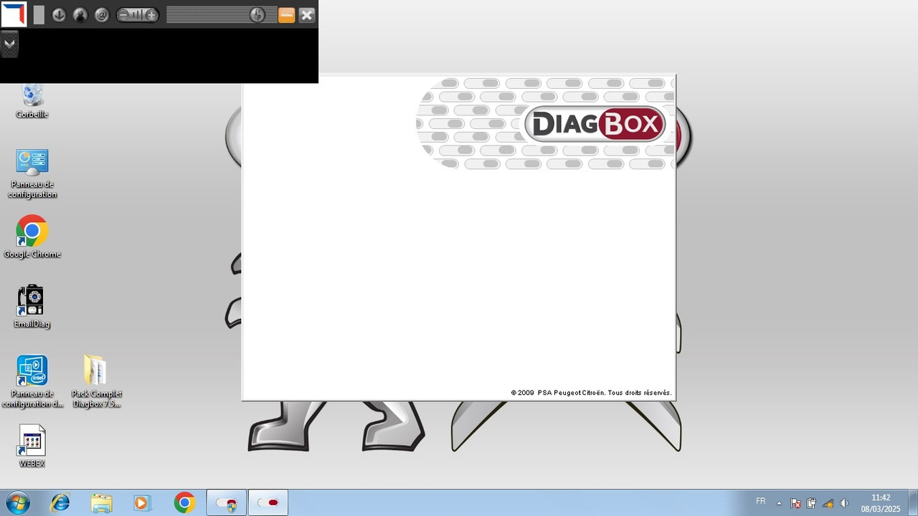Open Windows Explorer from the taskbar
Image resolution: width=918 pixels, height=516 pixels.
[x=101, y=503]
